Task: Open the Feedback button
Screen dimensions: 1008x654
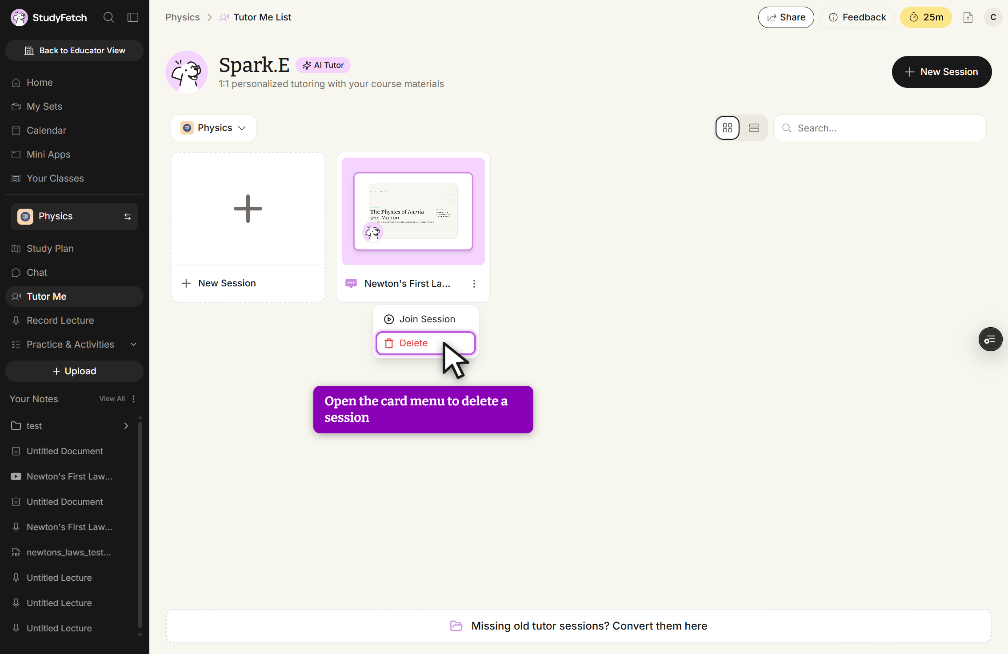Action: (x=857, y=17)
